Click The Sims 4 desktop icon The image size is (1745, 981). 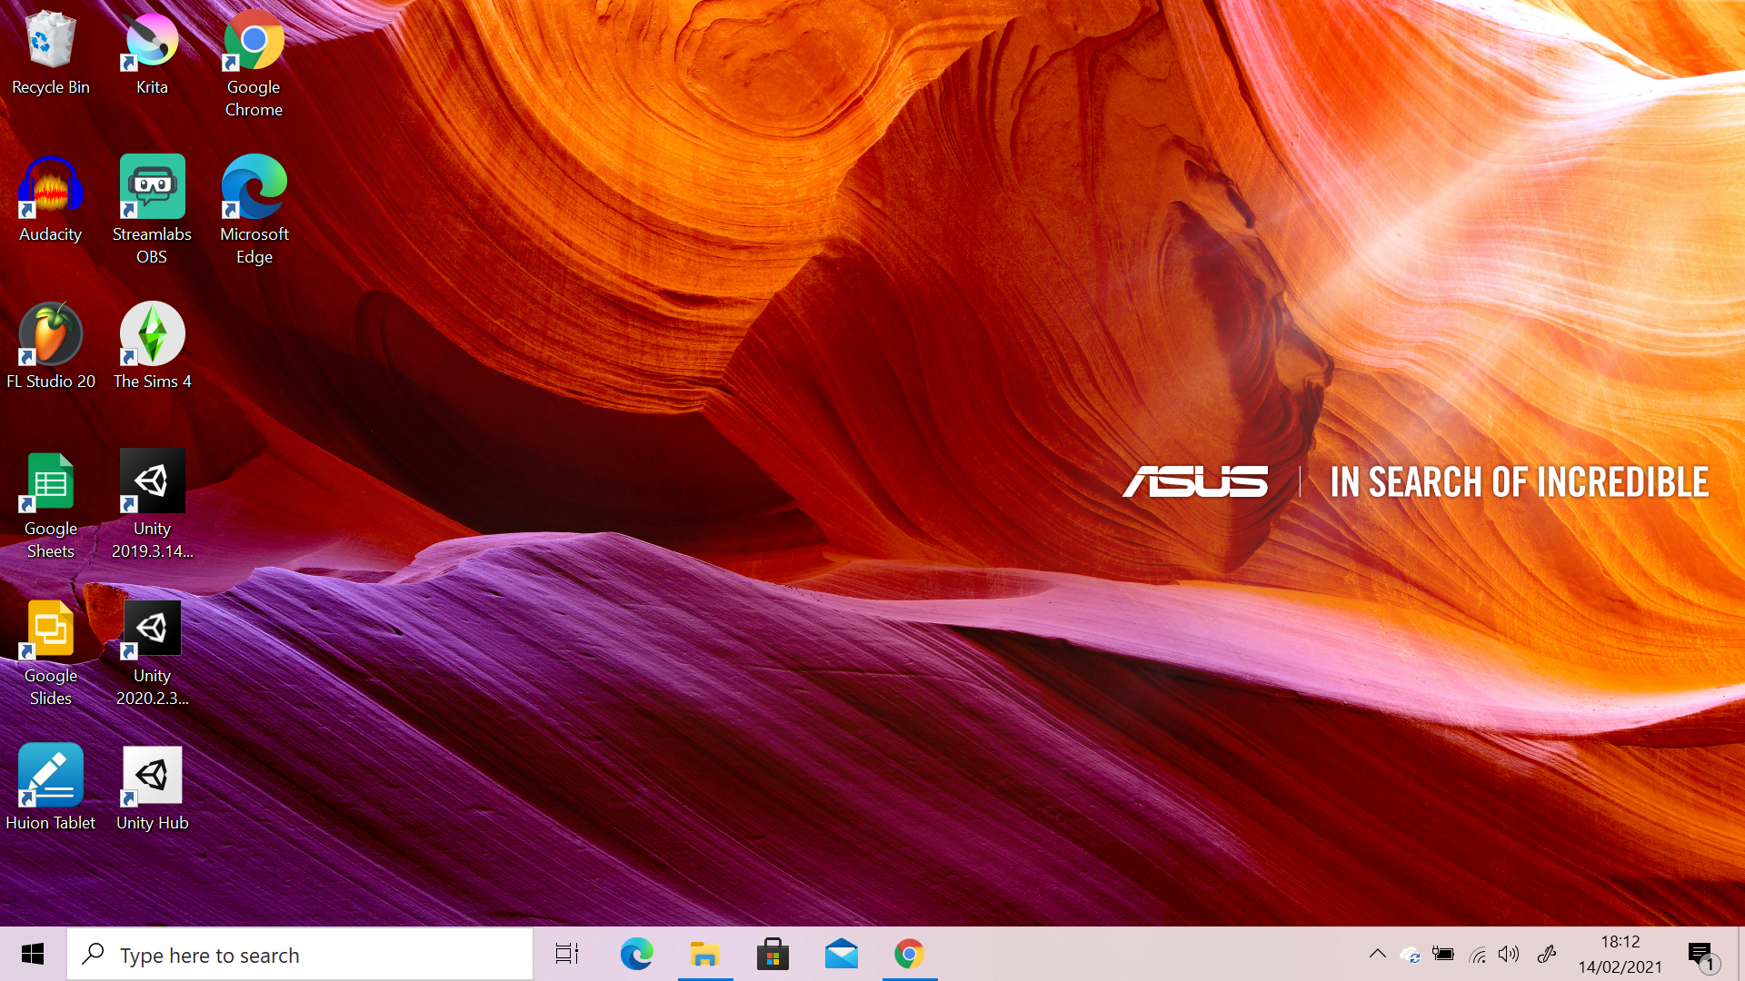[152, 335]
